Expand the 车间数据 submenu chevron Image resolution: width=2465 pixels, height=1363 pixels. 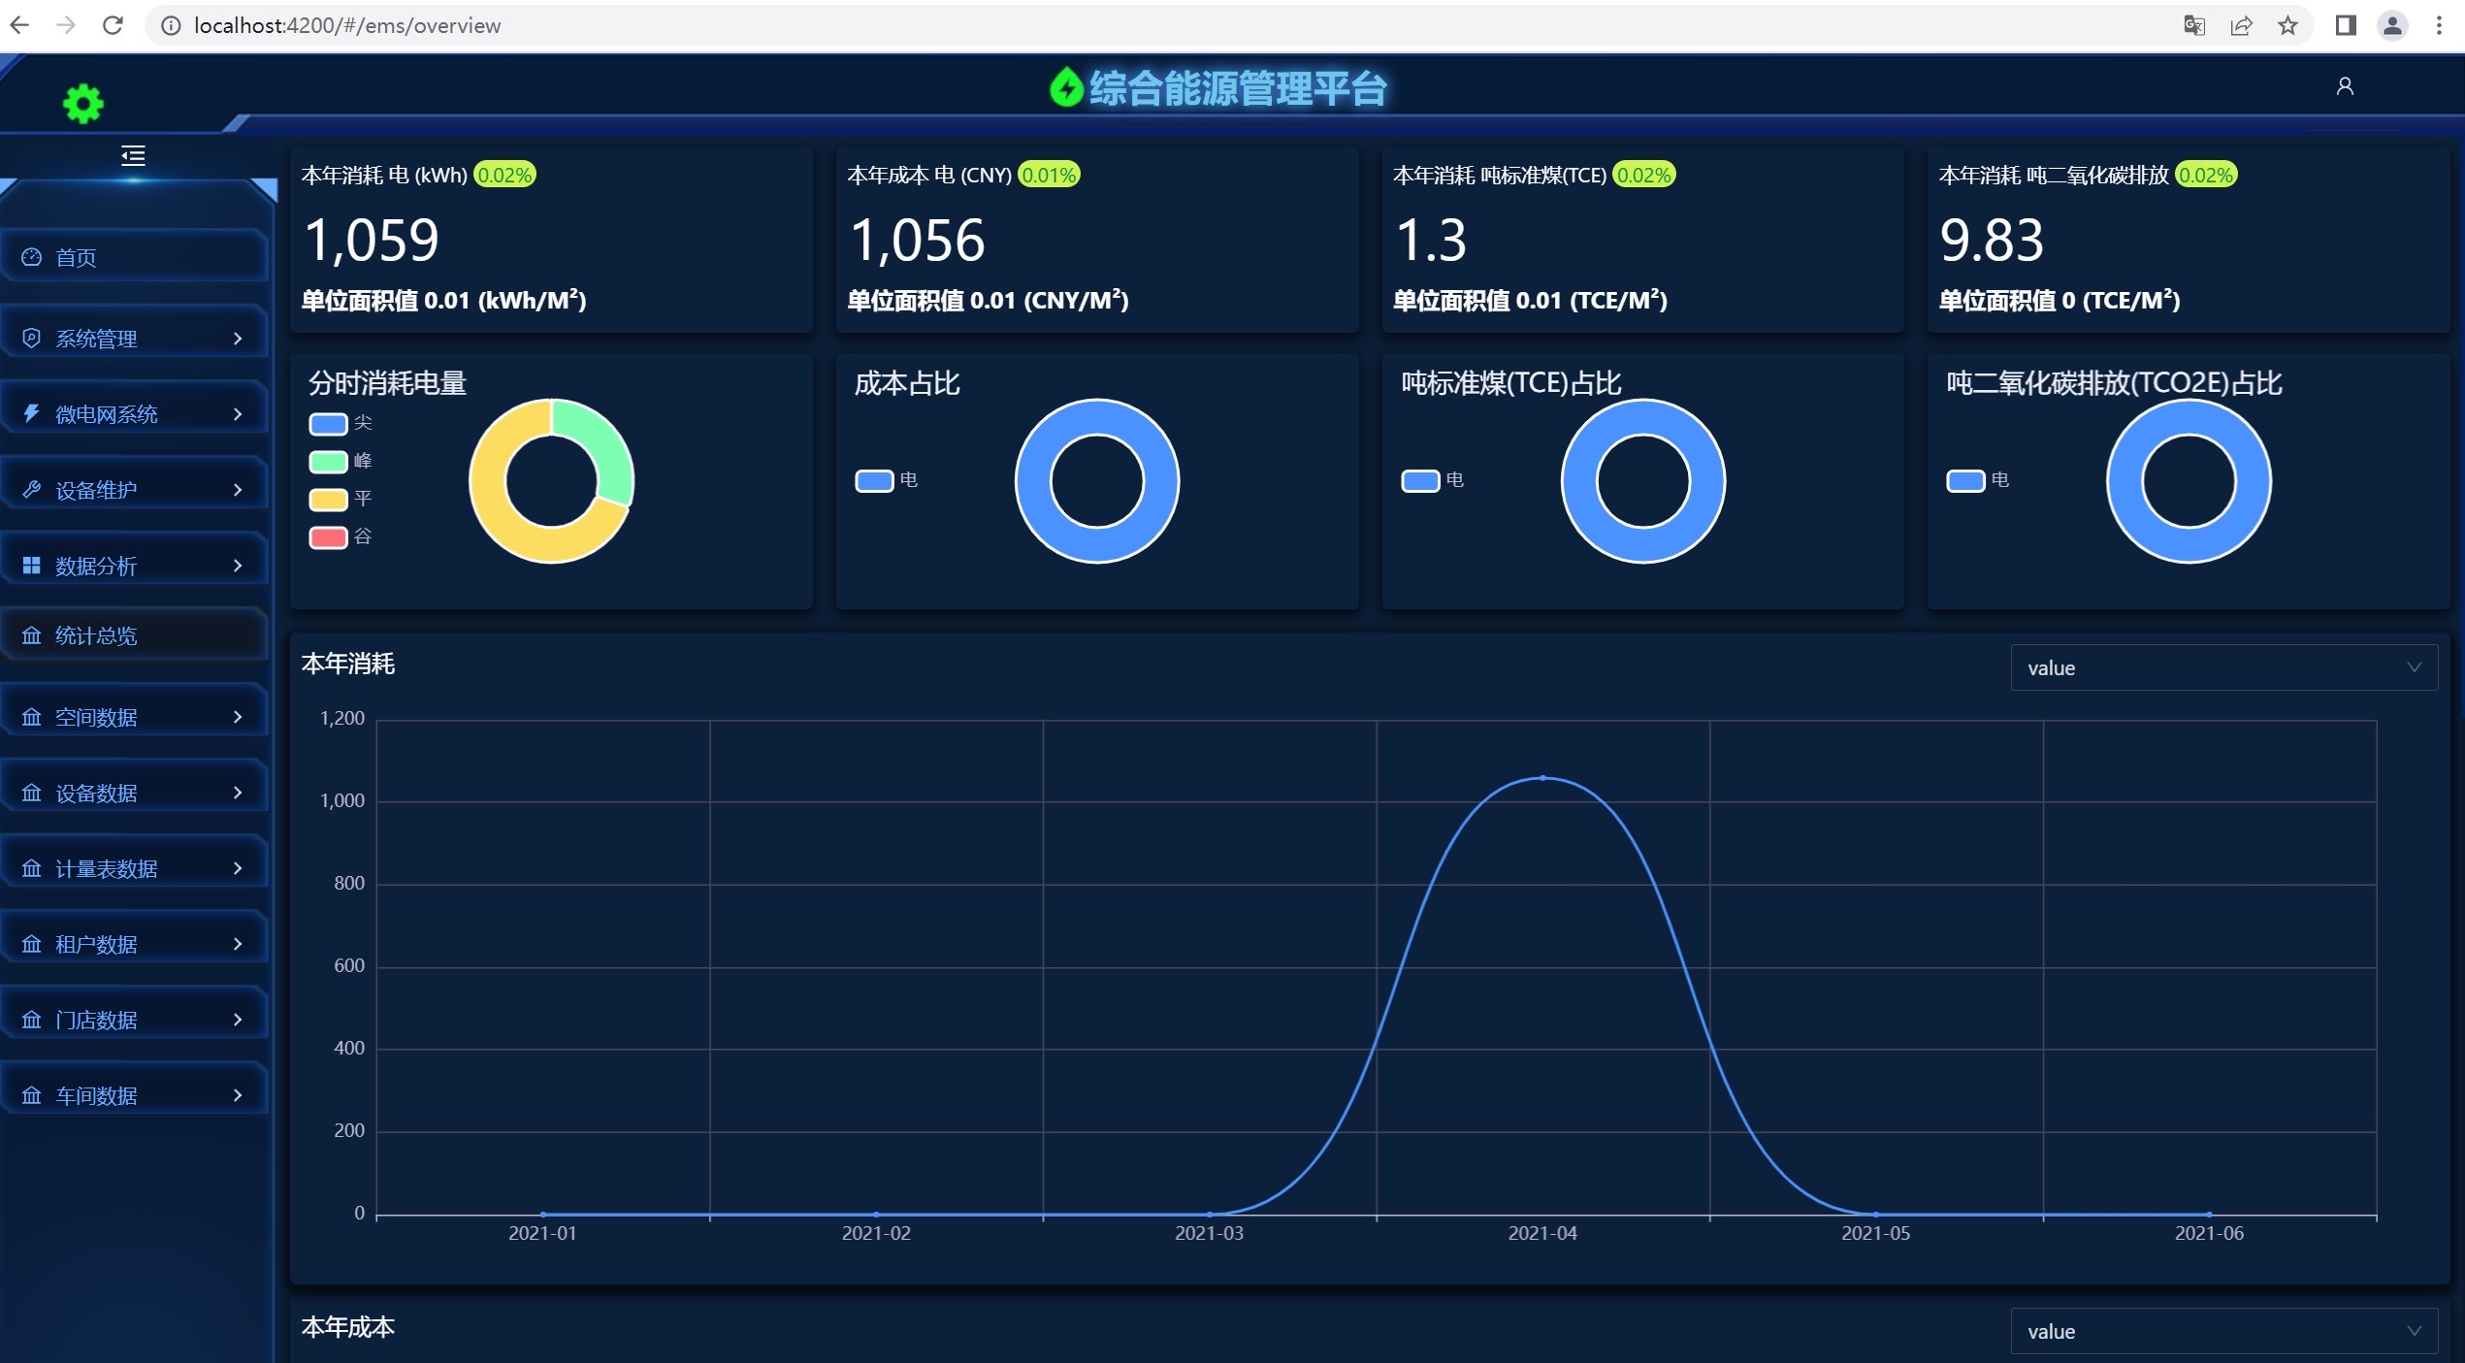[238, 1095]
